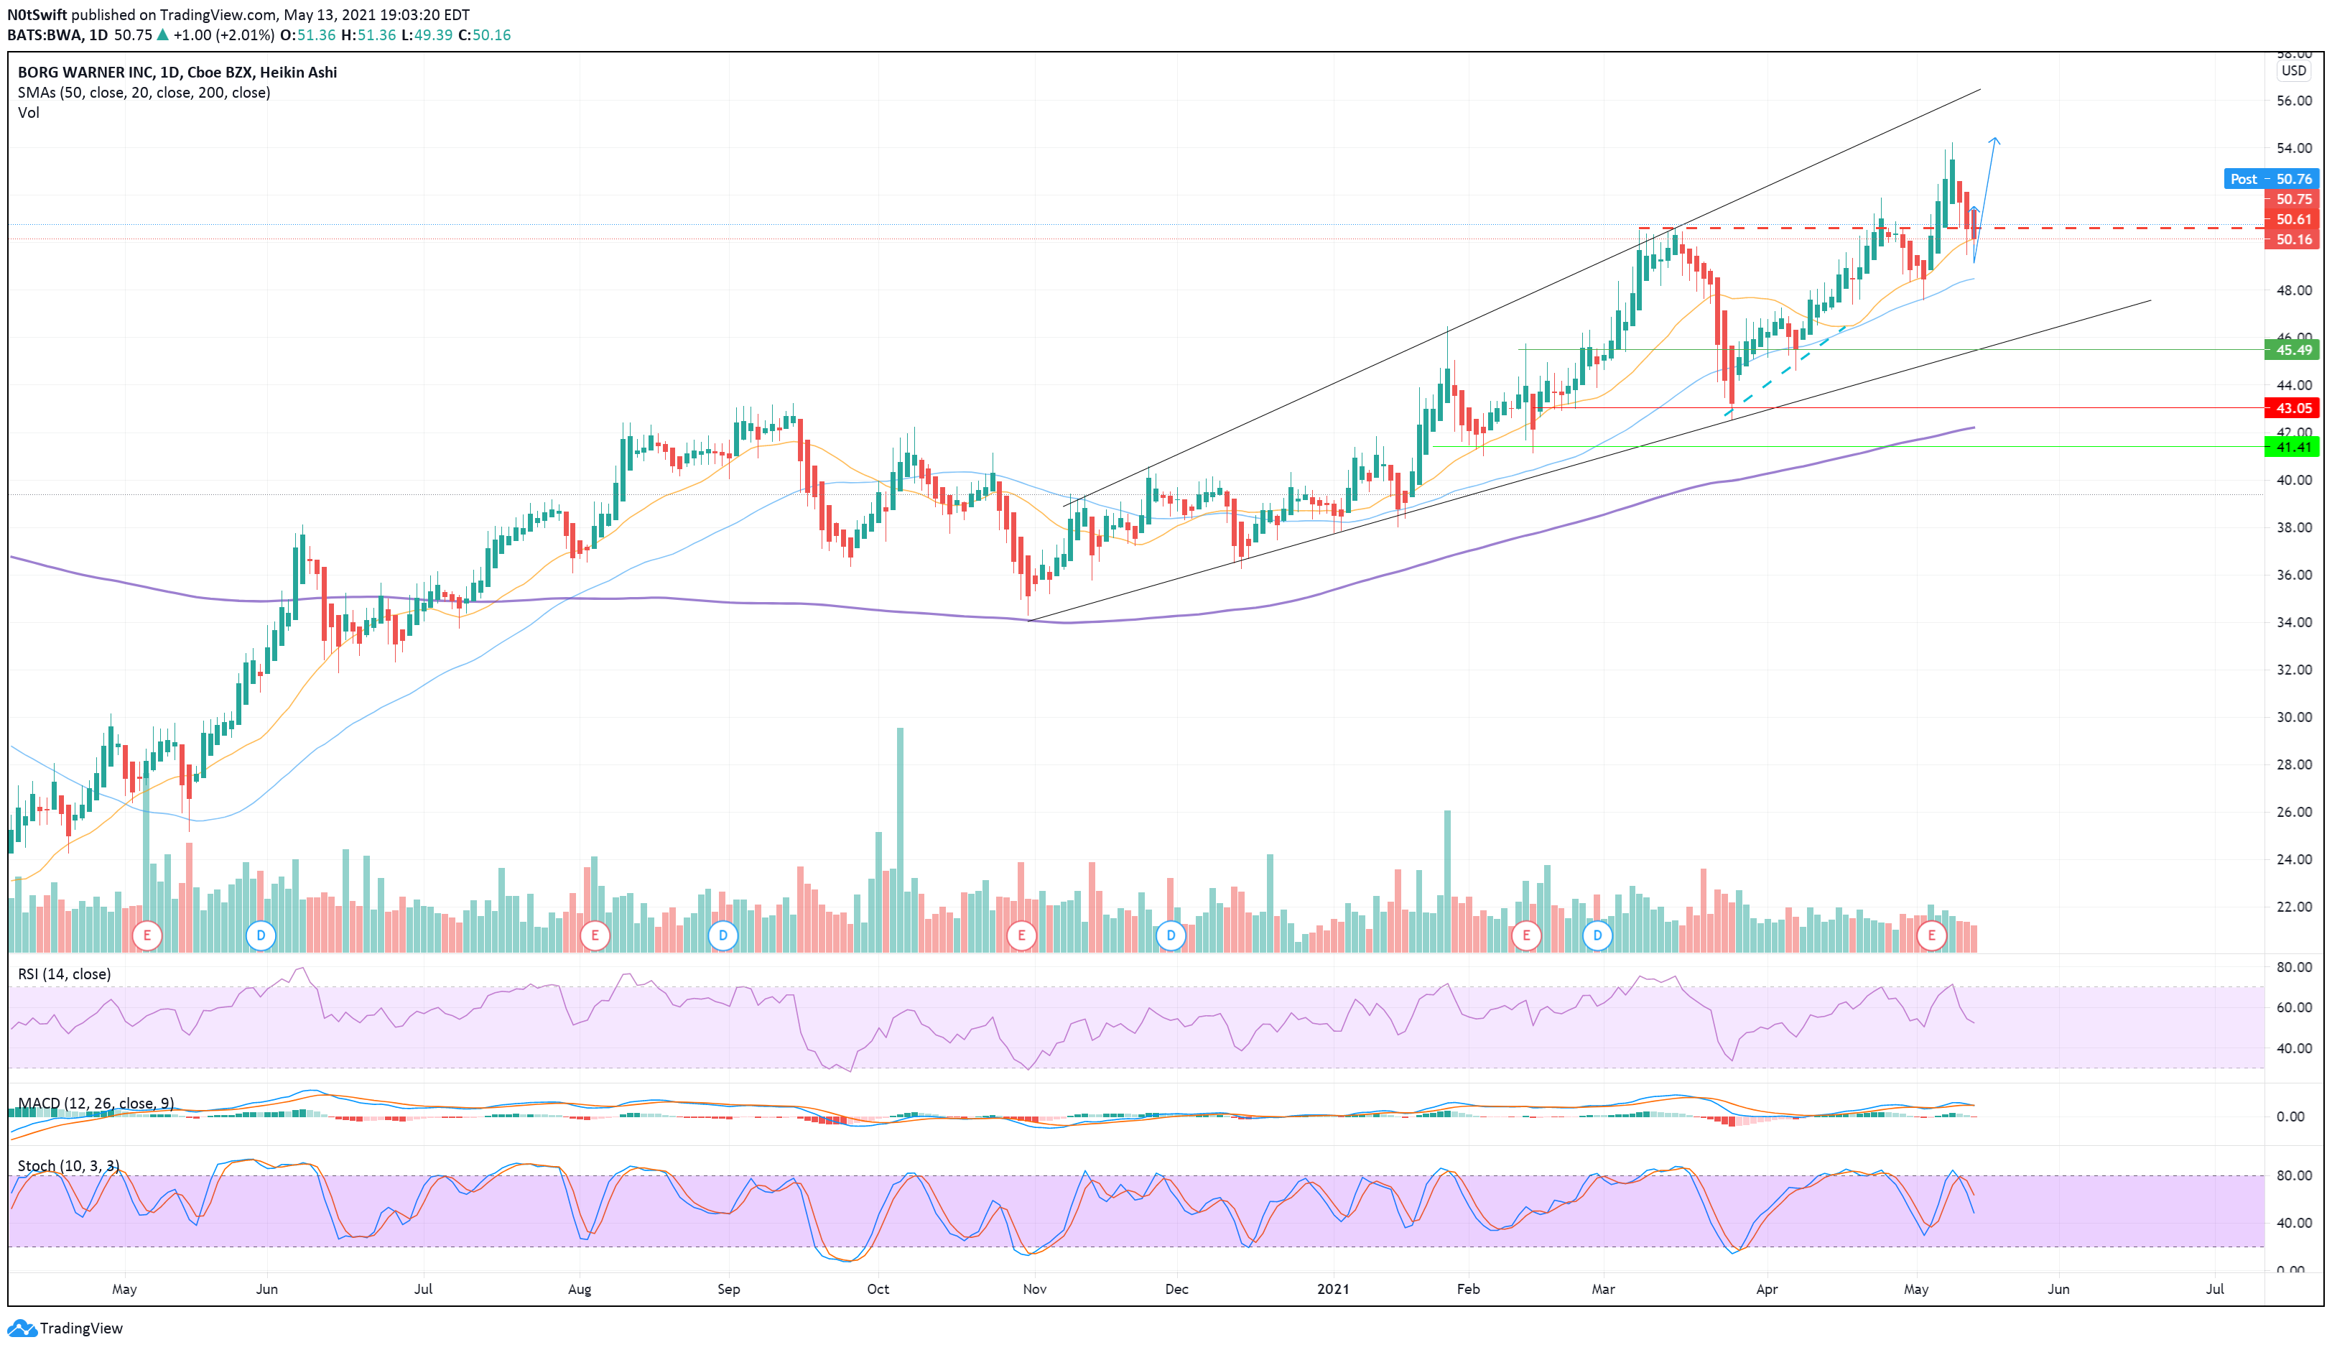The height and width of the screenshot is (1350, 2332).
Task: Click the USD currency label
Action: point(2293,70)
